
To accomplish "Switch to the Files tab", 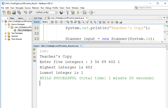I will [x=12, y=18].
